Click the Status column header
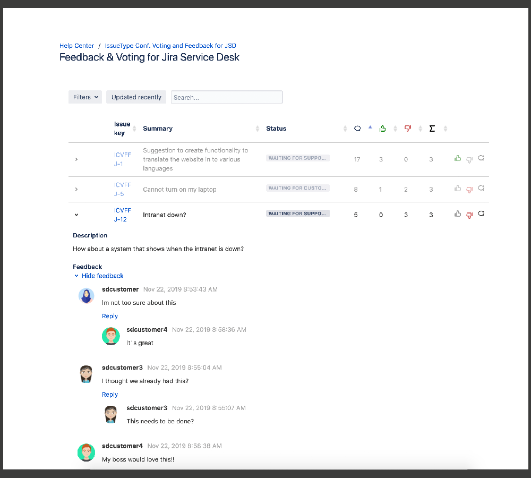Image resolution: width=531 pixels, height=478 pixels. (x=276, y=129)
